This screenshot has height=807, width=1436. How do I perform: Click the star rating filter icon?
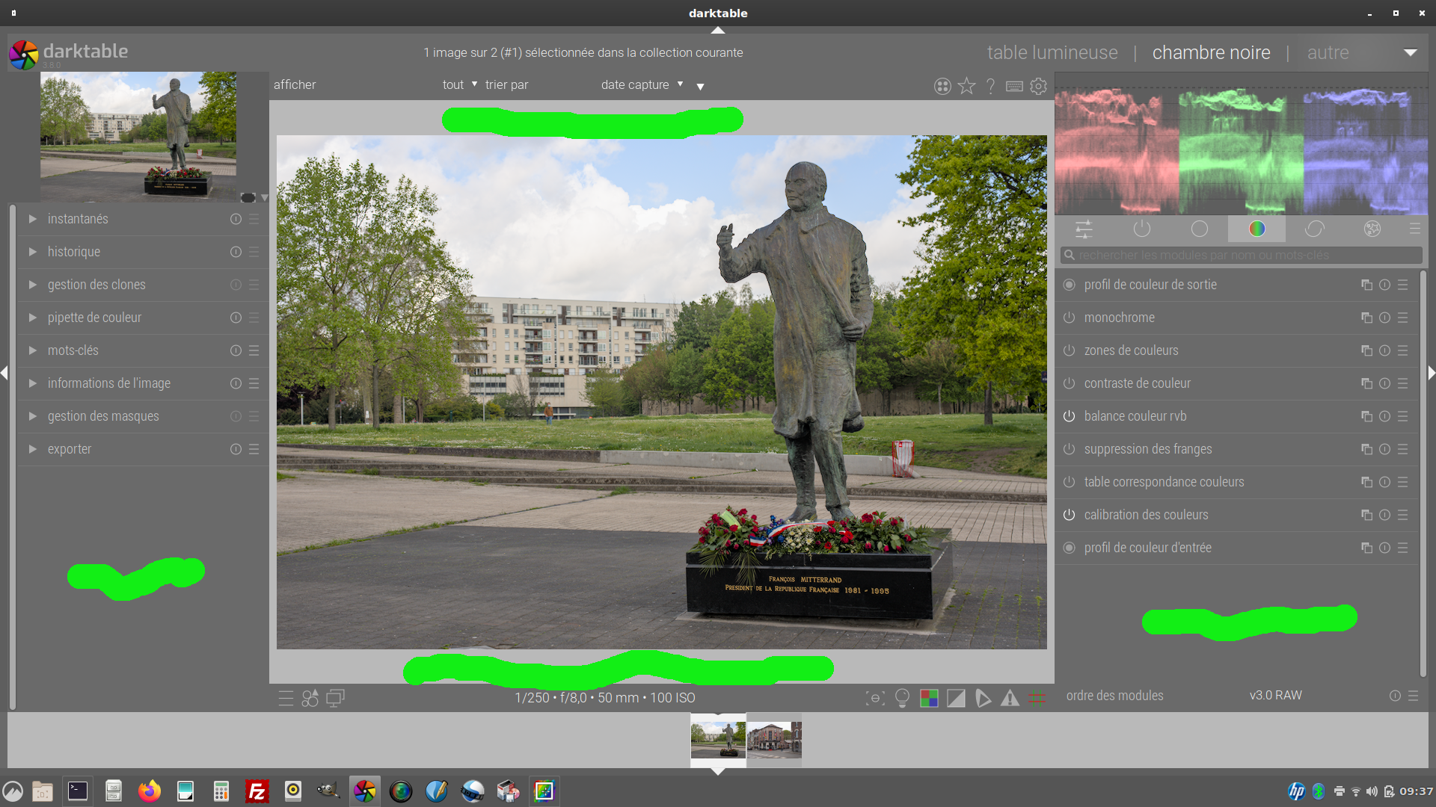(x=966, y=86)
